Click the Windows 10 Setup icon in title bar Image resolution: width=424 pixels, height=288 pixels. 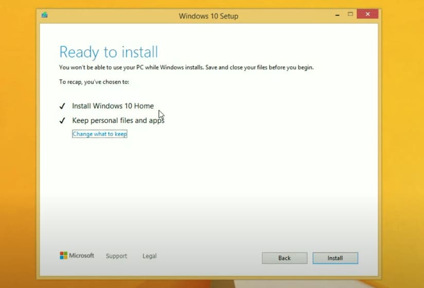pos(45,15)
